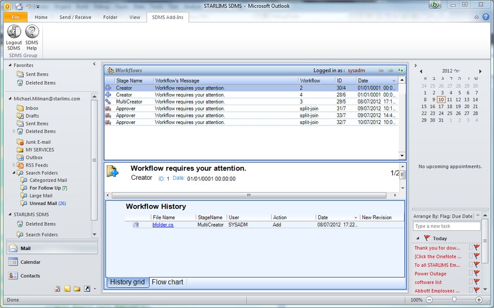Collapse the Today task group
The image size is (494, 308).
click(418, 239)
